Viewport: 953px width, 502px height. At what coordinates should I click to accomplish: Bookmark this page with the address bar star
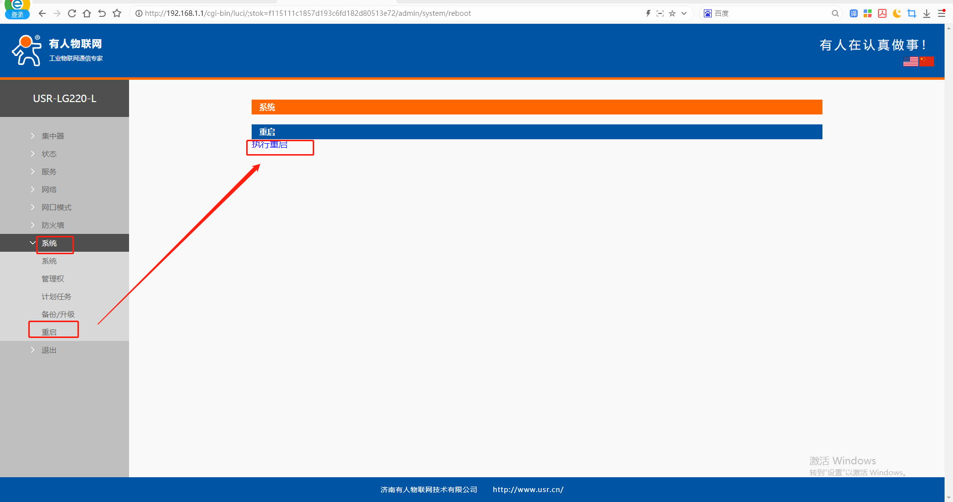pyautogui.click(x=673, y=13)
